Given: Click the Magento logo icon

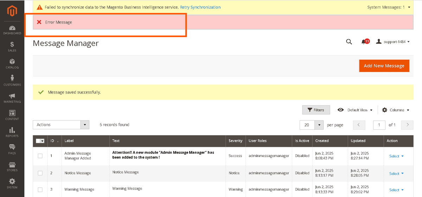Looking at the screenshot, I should coord(12,11).
